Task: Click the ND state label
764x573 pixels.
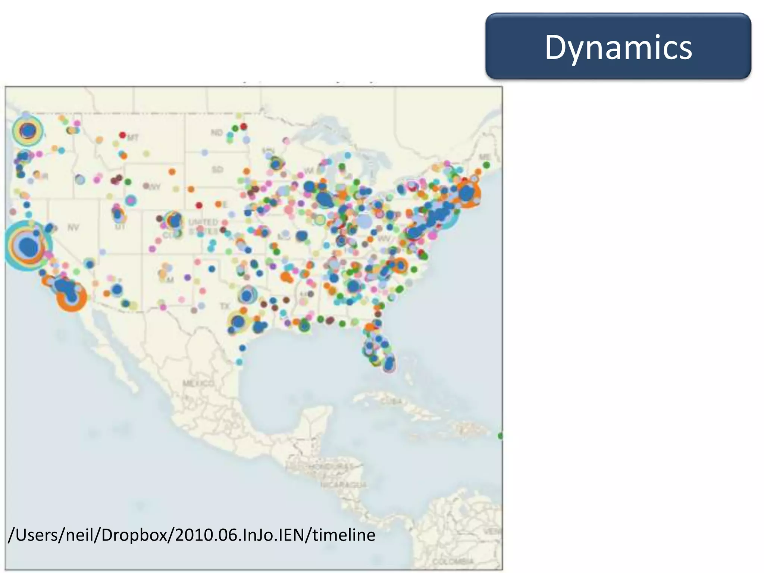Action: click(217, 132)
